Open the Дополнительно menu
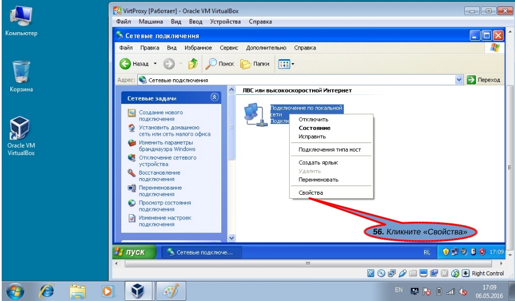The image size is (515, 301). [x=266, y=48]
